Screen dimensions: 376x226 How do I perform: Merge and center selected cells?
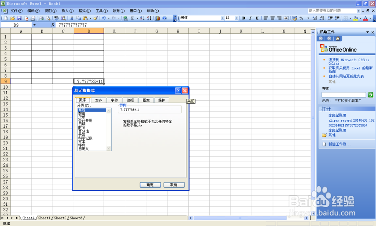pos(286,18)
